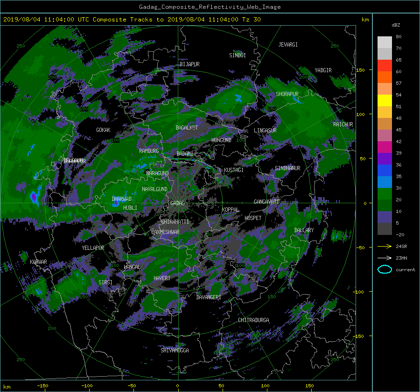The width and height of the screenshot is (420, 392).
Task: Select the KARWAR town label
Action: point(38,261)
